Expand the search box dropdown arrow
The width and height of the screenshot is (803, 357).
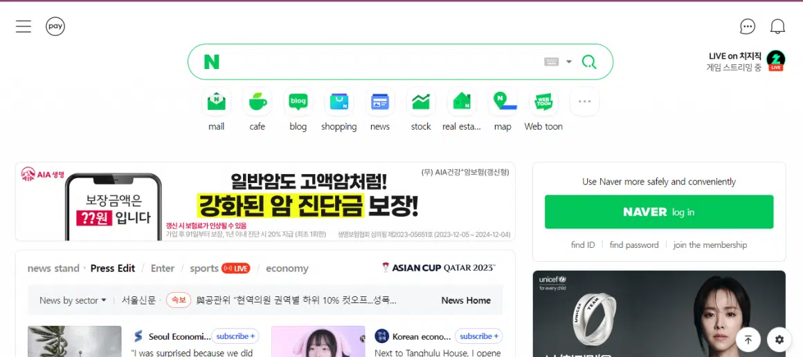tap(569, 62)
